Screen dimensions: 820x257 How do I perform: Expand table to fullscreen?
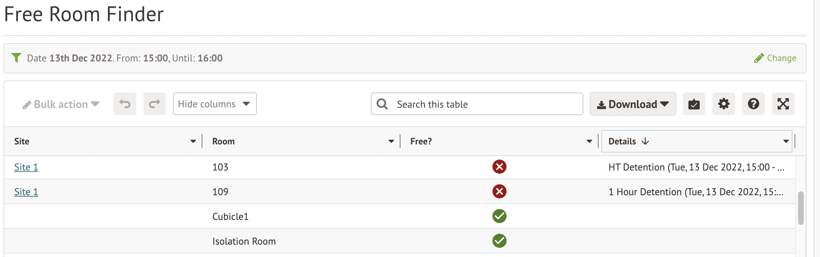coord(783,104)
